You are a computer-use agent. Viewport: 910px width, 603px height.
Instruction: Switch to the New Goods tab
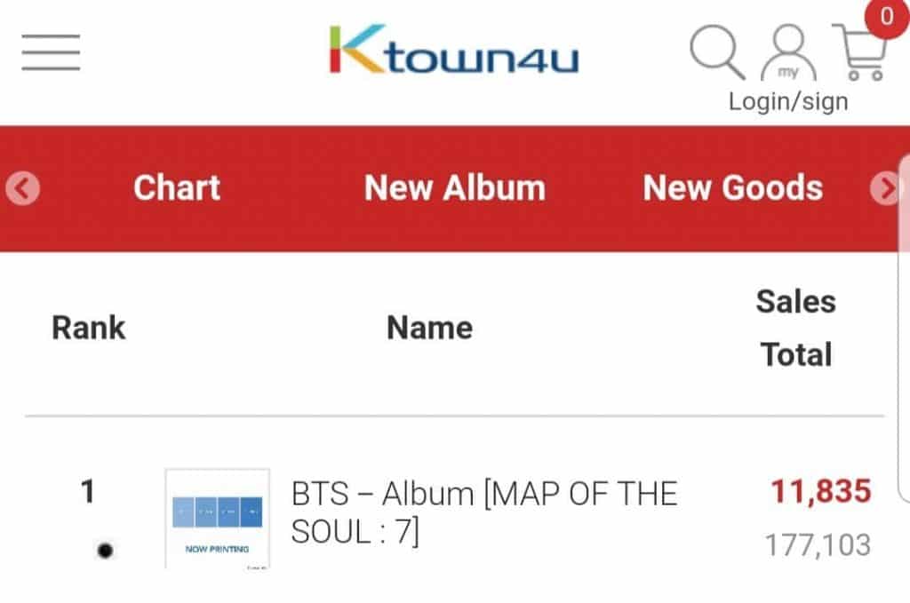coord(733,188)
